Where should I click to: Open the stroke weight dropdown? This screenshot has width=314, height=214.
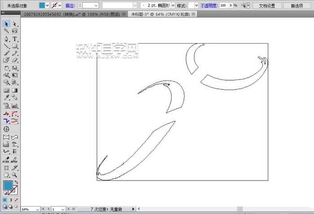(96, 6)
